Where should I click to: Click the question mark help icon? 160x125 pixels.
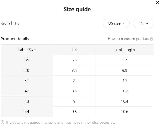tap(152, 39)
